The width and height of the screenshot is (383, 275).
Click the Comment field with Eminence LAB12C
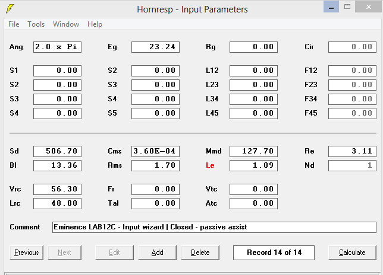(x=214, y=227)
